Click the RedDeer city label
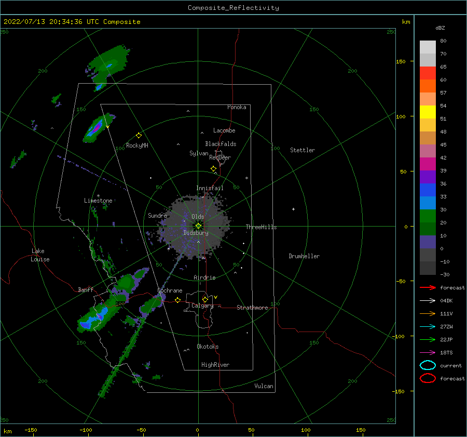The width and height of the screenshot is (467, 437). click(x=220, y=157)
